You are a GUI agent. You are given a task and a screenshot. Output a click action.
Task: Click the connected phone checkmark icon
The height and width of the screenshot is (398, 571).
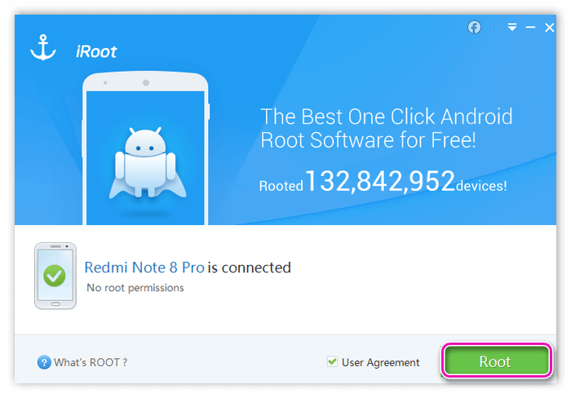pos(55,276)
